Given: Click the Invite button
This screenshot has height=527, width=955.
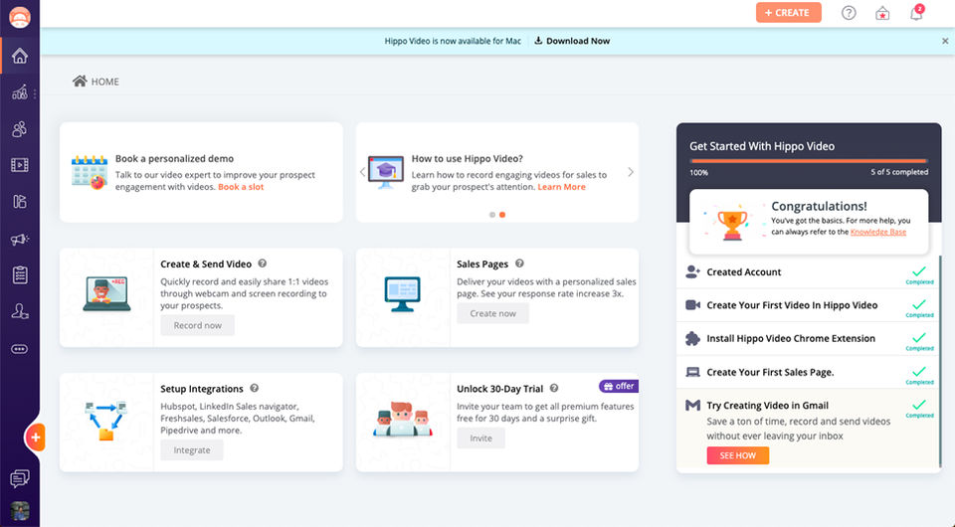Looking at the screenshot, I should pyautogui.click(x=480, y=439).
